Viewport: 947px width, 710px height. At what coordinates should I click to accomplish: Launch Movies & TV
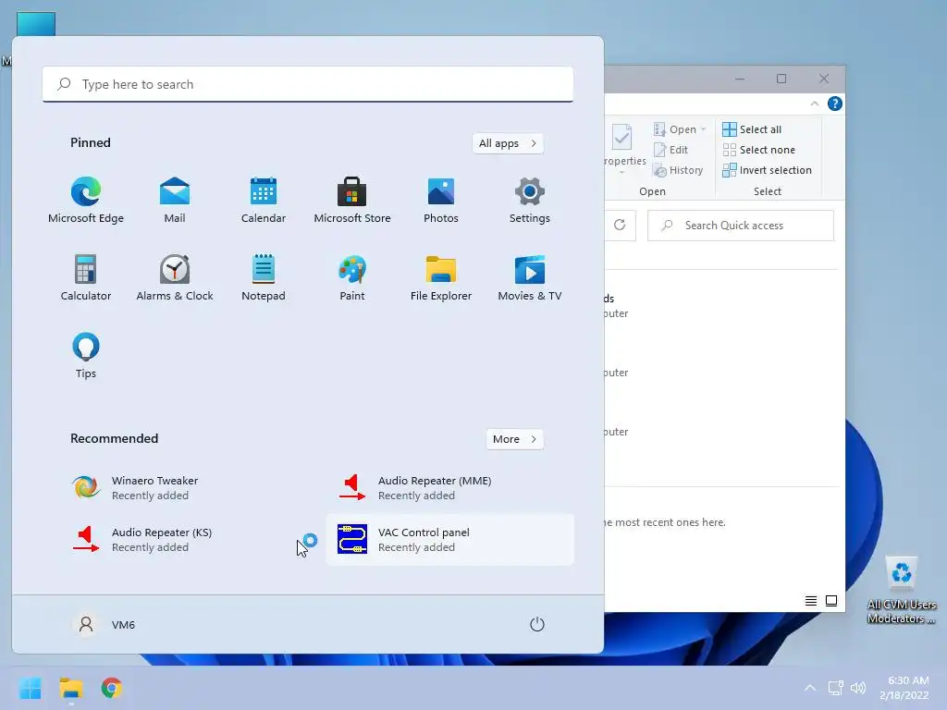[530, 277]
